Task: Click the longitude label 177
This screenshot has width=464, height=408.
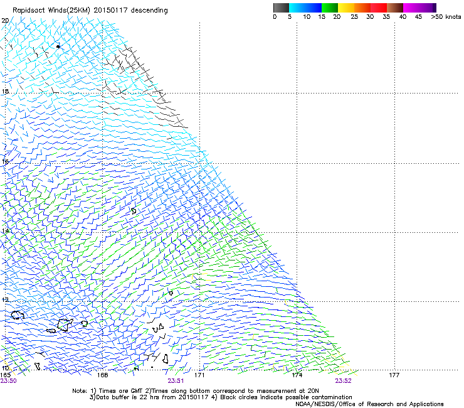Action: [x=394, y=375]
